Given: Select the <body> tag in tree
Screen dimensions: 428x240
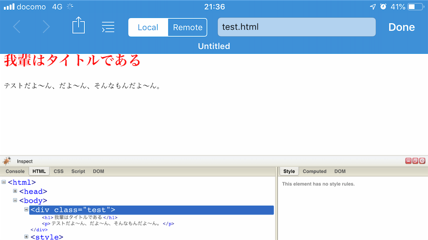Looking at the screenshot, I should pos(33,201).
